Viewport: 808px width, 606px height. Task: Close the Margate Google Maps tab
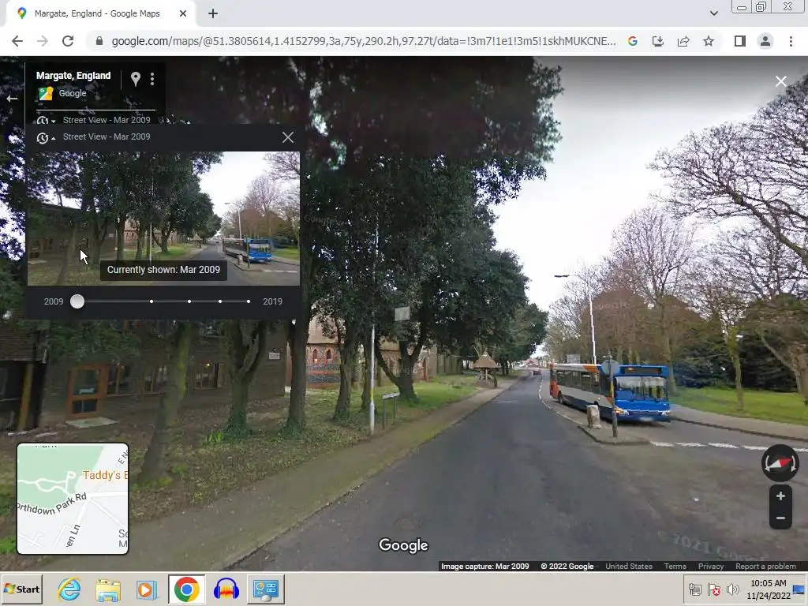[183, 13]
